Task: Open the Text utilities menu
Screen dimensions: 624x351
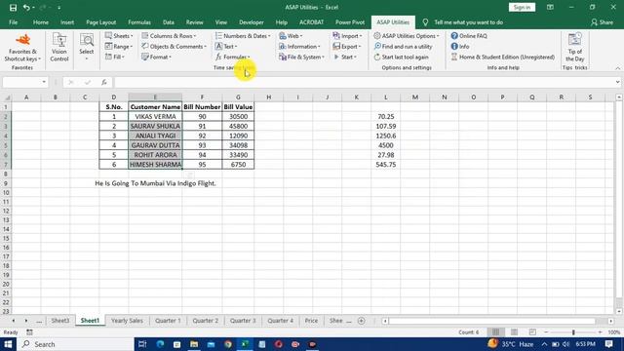Action: pyautogui.click(x=226, y=47)
